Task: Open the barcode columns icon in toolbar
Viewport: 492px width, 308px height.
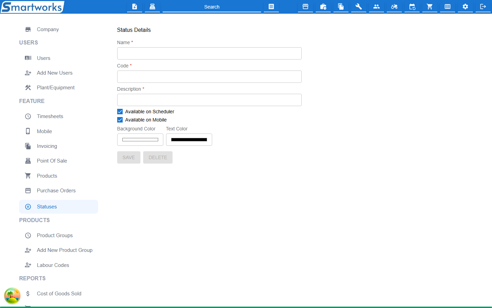Action: pos(448,7)
